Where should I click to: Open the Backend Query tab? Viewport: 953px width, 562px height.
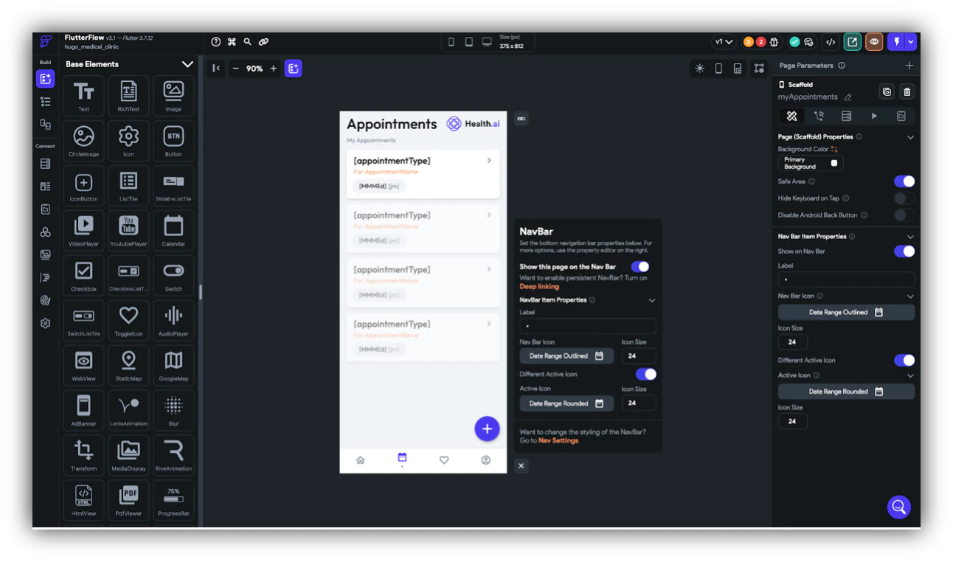(x=846, y=116)
